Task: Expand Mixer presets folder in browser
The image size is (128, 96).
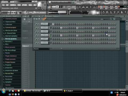Action: coord(10,47)
